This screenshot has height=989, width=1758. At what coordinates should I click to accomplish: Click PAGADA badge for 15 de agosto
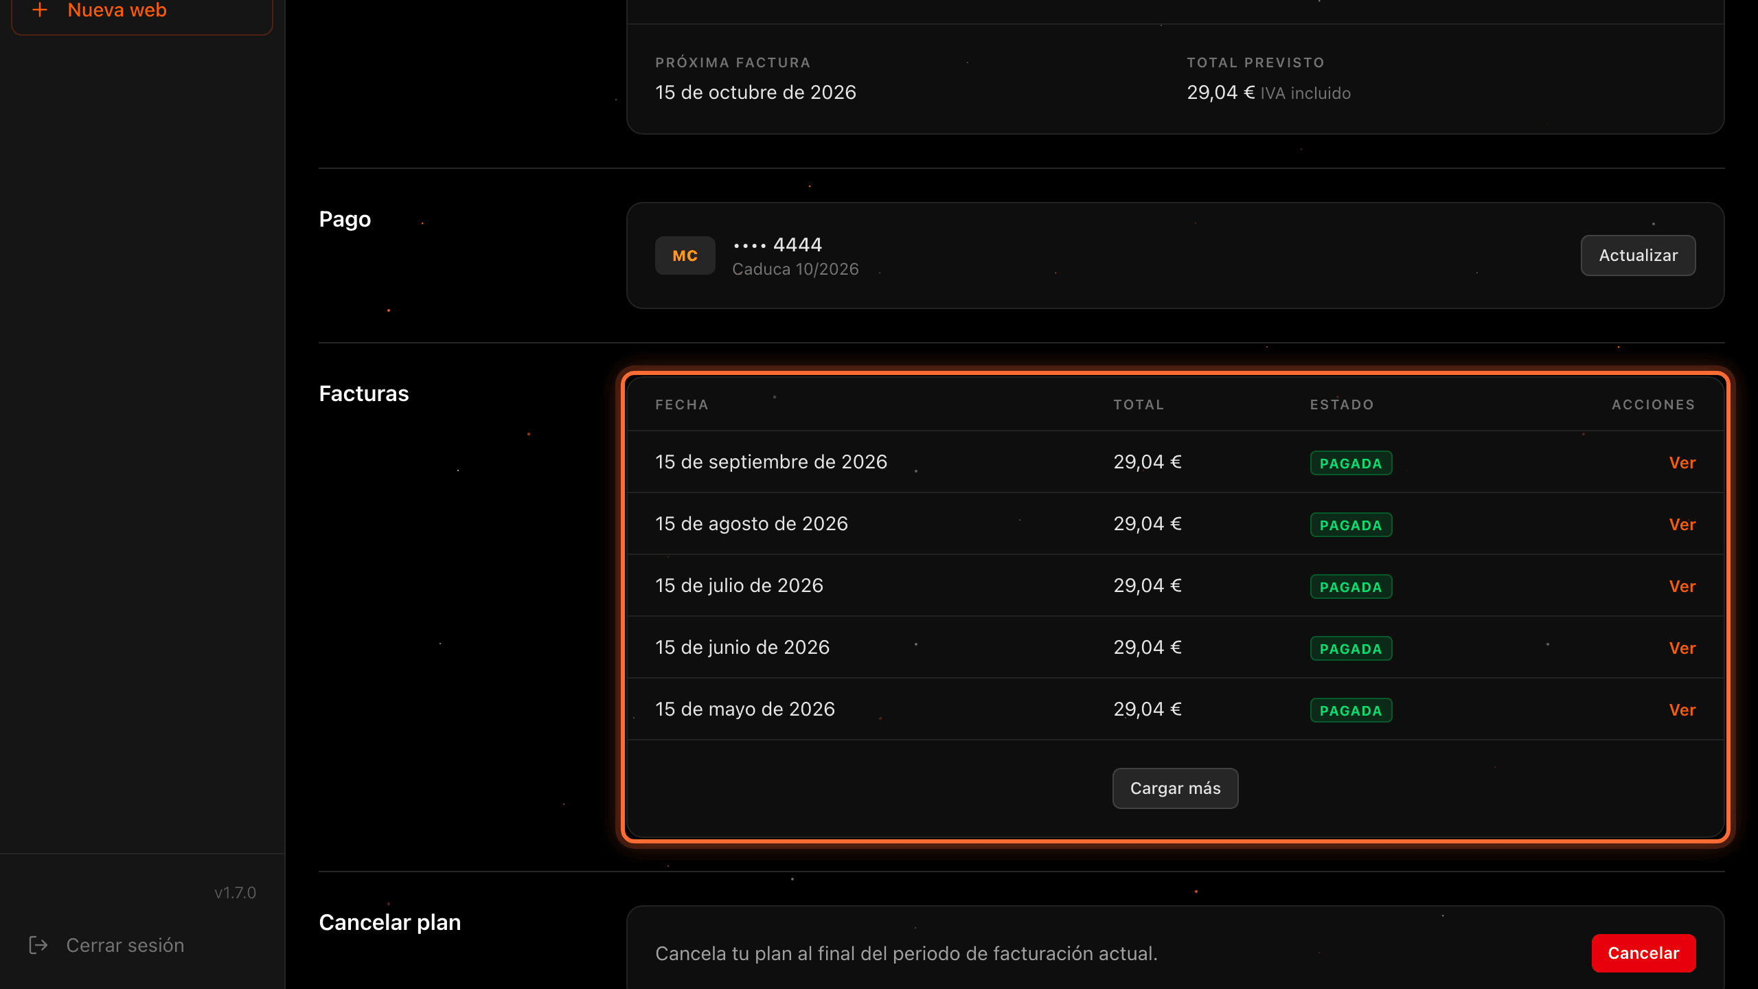1351,525
